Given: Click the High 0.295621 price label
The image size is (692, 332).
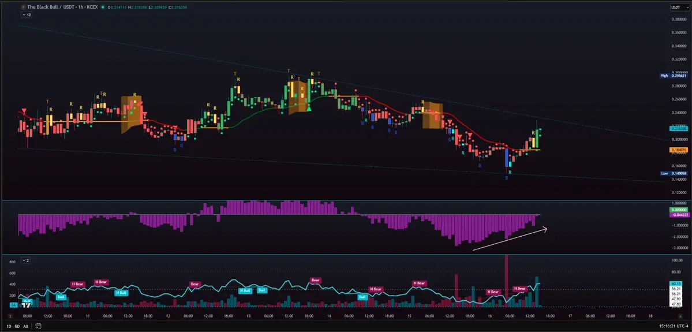Looking at the screenshot, I should pos(673,76).
